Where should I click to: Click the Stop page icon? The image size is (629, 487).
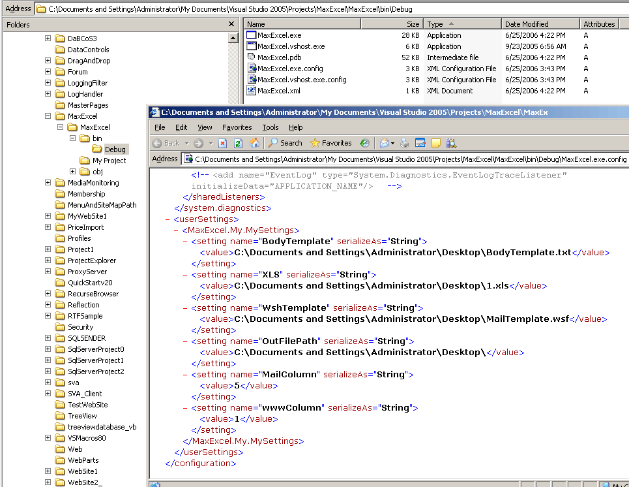(x=223, y=143)
